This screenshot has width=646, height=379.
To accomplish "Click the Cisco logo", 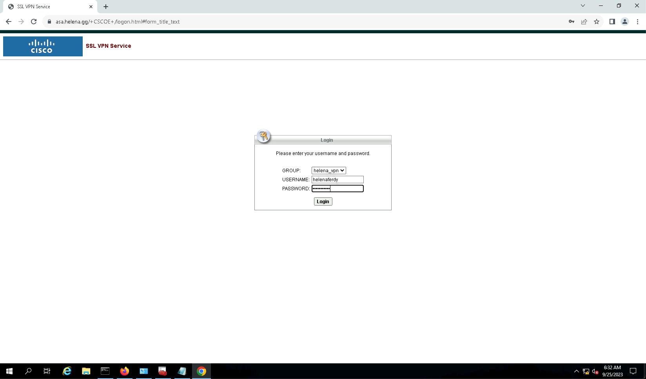I will [x=43, y=46].
